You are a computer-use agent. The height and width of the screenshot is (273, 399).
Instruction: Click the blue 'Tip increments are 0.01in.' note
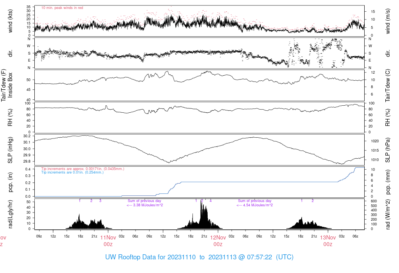[72, 172]
